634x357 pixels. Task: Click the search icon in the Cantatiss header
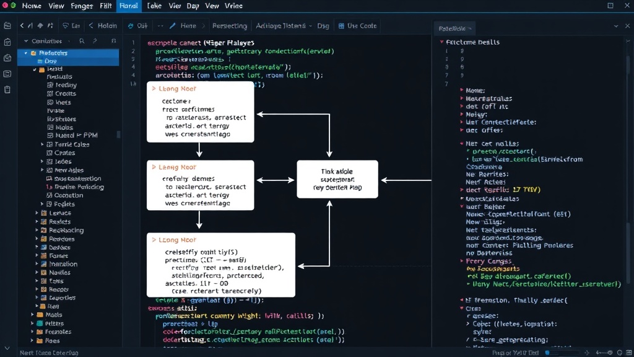pyautogui.click(x=82, y=41)
